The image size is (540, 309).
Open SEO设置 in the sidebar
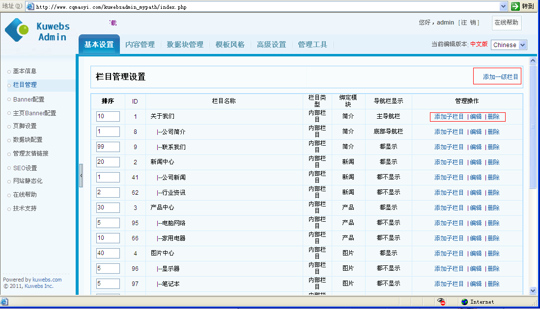(x=25, y=168)
